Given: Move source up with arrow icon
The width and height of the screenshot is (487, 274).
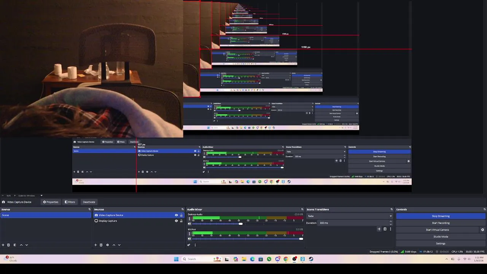Looking at the screenshot, I should click(x=114, y=245).
